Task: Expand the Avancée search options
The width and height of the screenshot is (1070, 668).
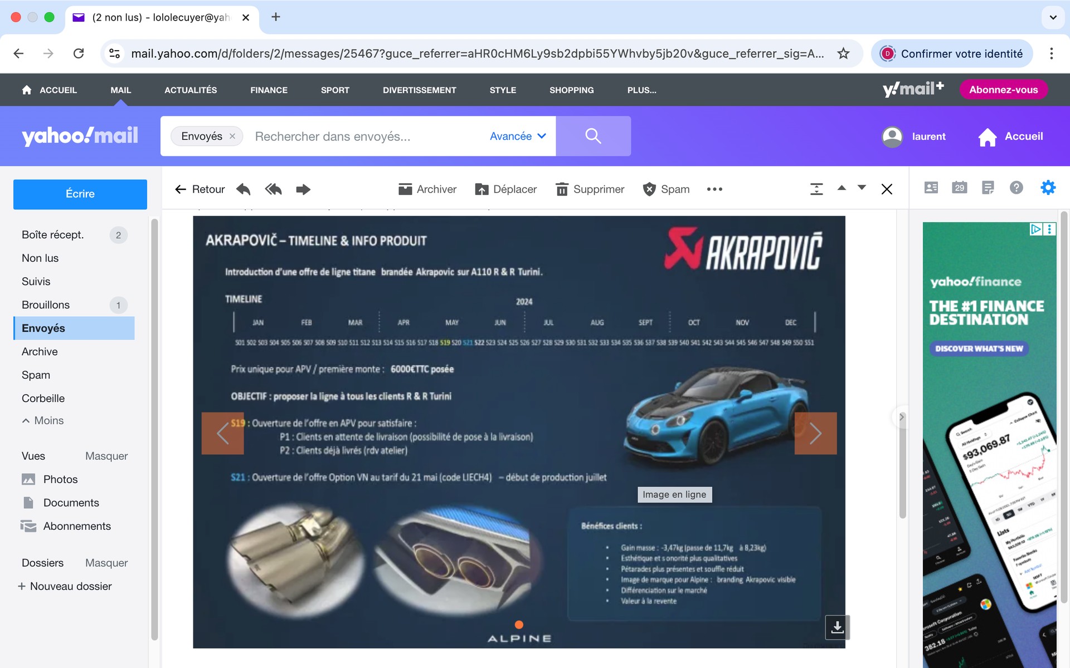Action: [x=518, y=136]
